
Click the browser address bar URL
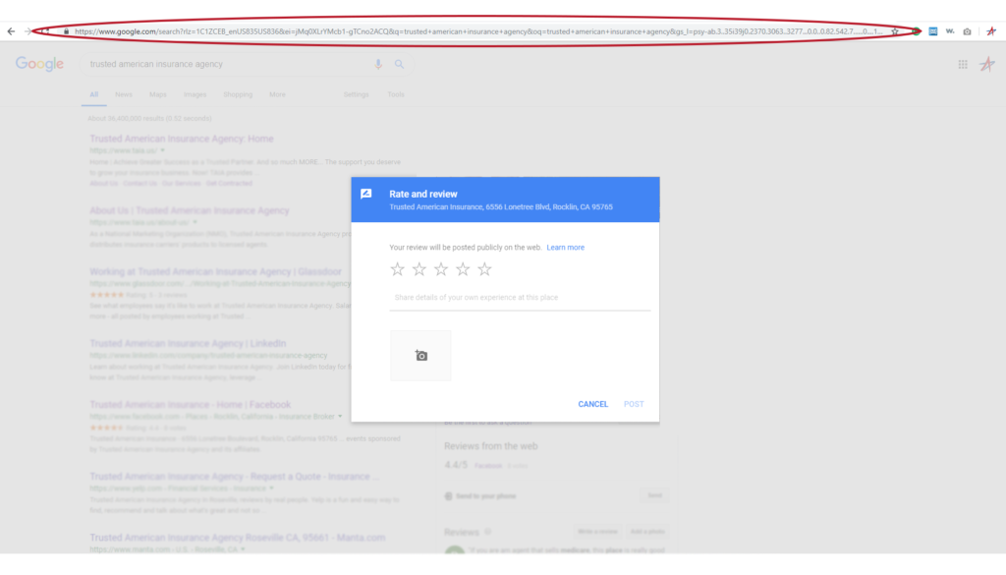(x=478, y=31)
